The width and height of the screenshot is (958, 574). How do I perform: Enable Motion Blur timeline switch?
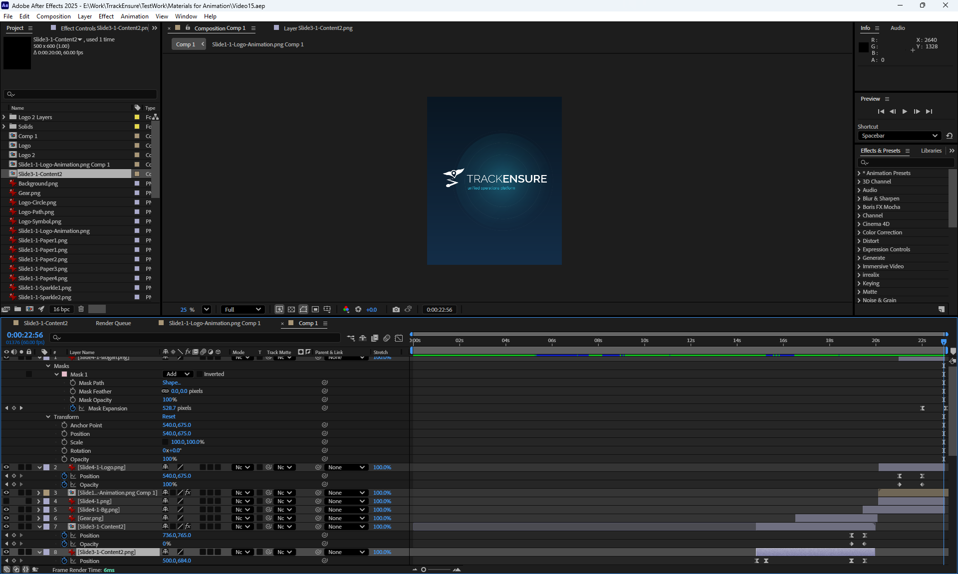click(387, 338)
